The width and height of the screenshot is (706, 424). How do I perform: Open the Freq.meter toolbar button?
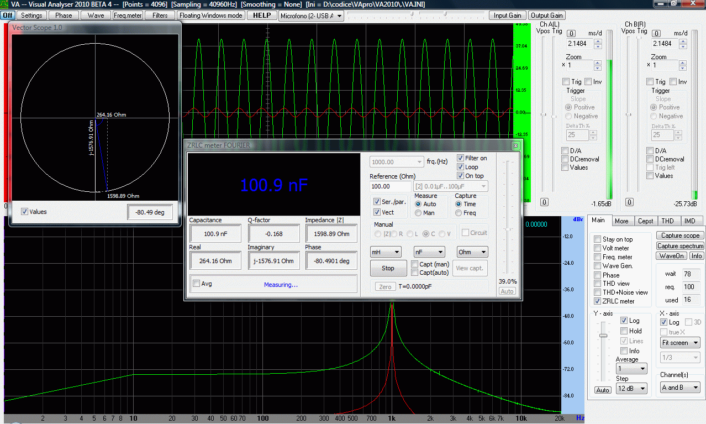point(128,15)
